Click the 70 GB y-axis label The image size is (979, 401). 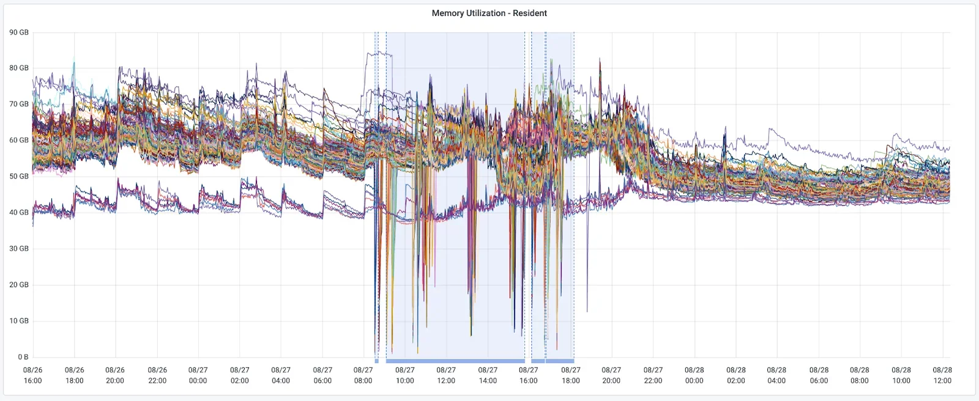(x=19, y=105)
